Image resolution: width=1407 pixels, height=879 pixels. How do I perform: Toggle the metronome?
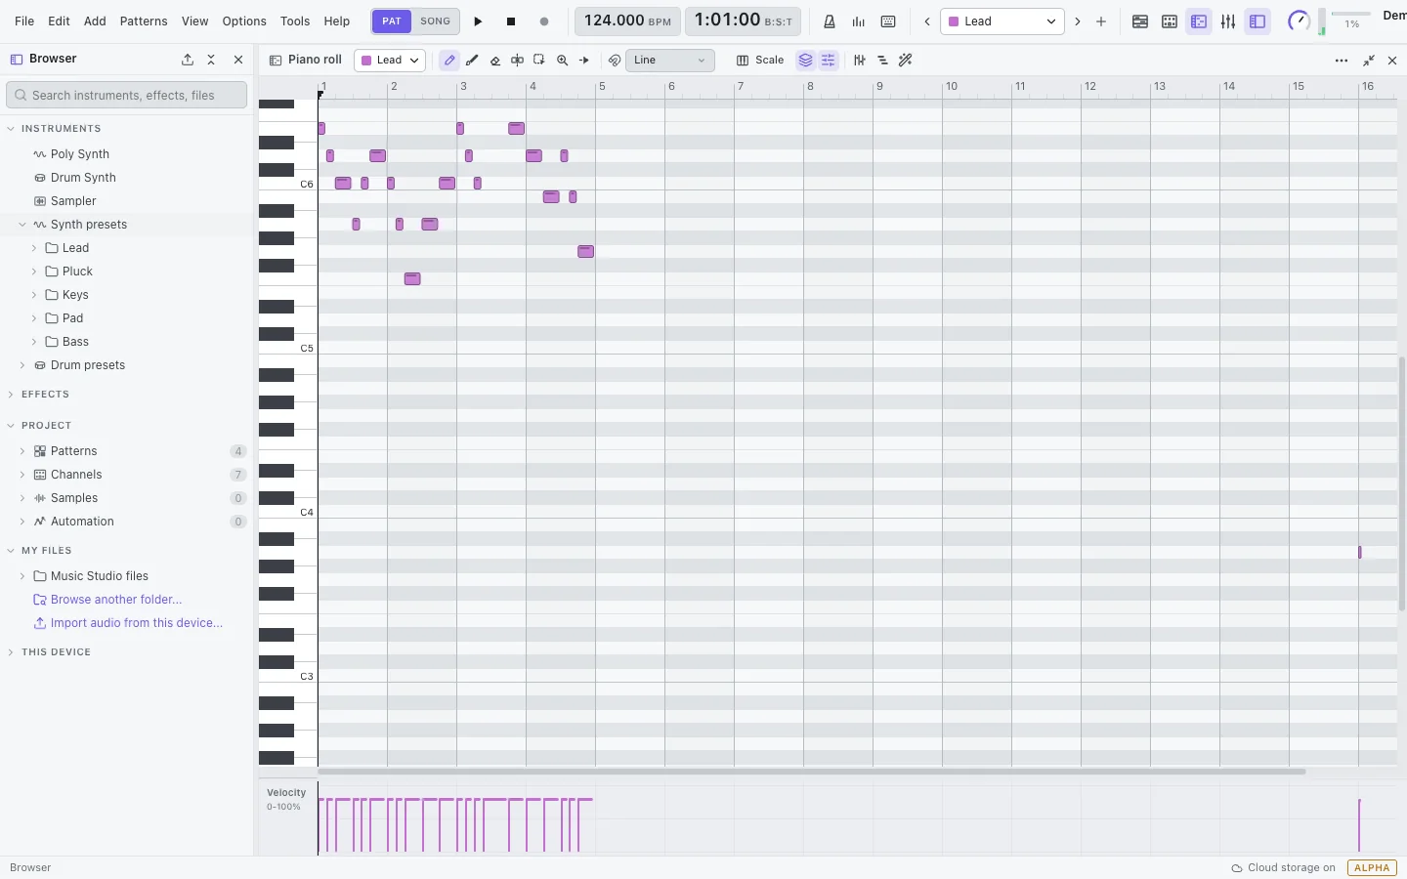tap(830, 21)
